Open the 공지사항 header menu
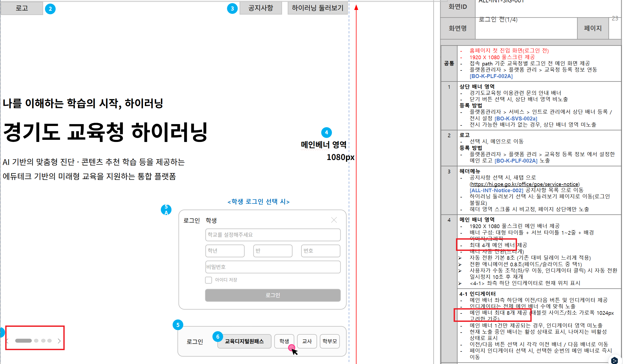 click(x=260, y=8)
